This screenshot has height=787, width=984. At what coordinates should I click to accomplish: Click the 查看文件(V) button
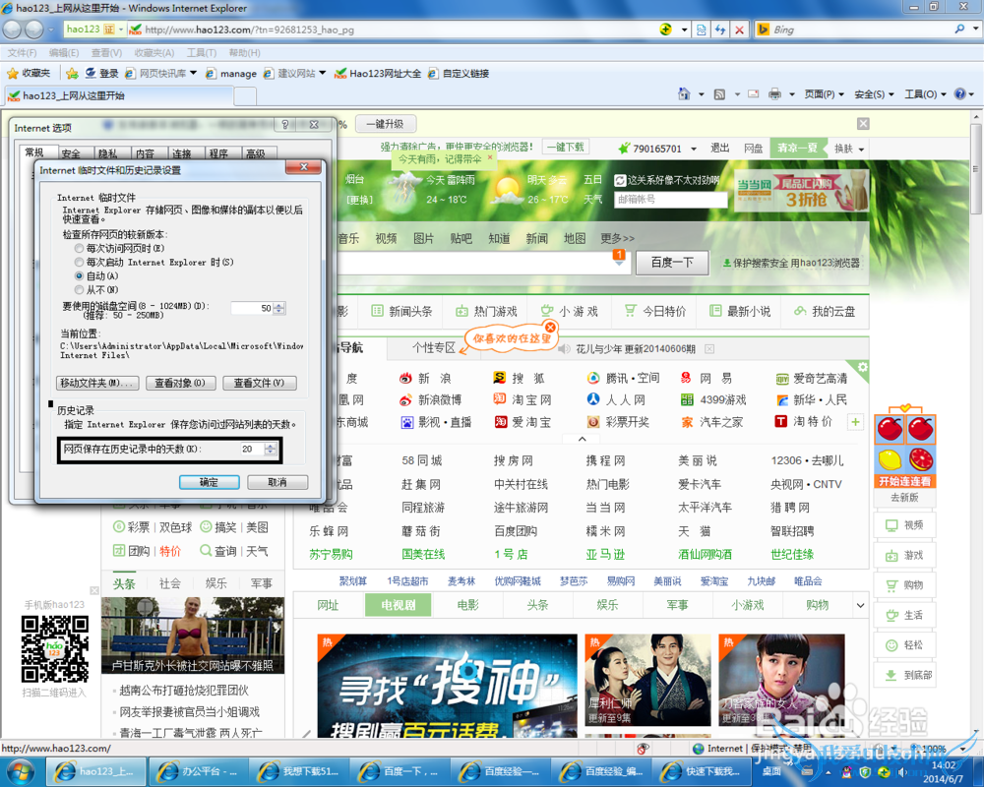coord(259,383)
